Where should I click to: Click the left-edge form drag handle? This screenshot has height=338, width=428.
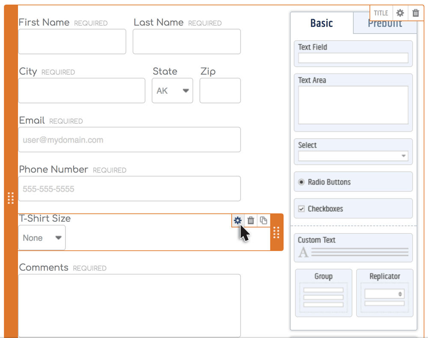[x=11, y=198]
